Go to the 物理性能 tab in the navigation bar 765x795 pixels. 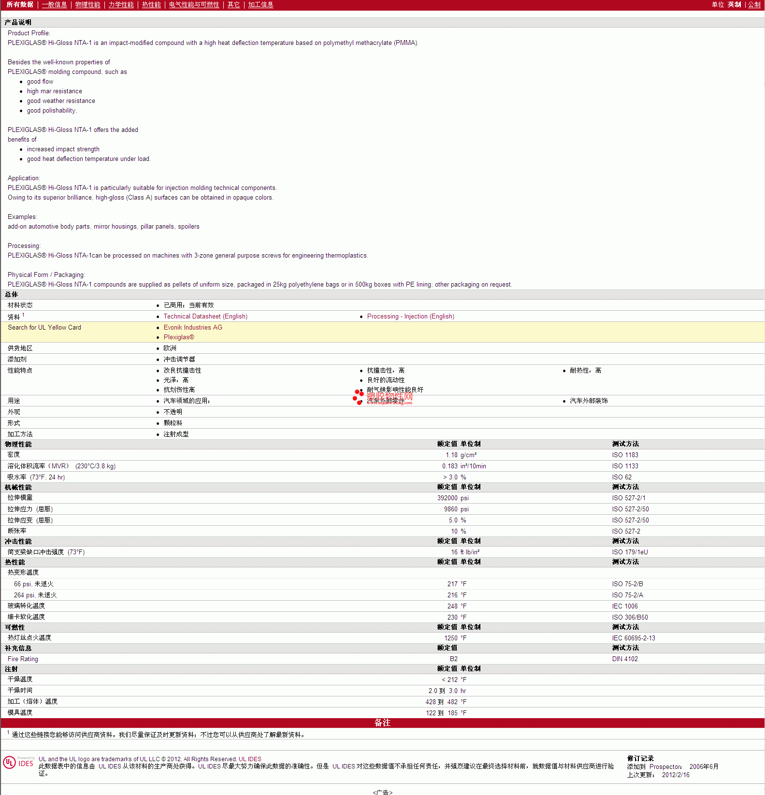(x=88, y=4)
